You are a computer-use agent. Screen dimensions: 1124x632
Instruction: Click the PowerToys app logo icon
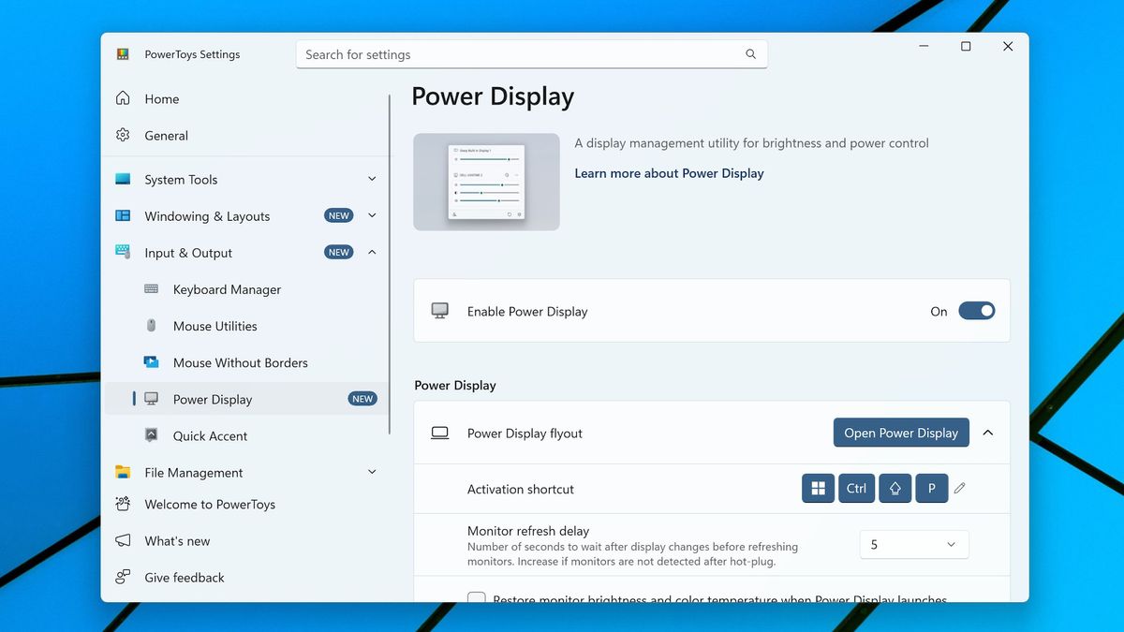pos(123,54)
